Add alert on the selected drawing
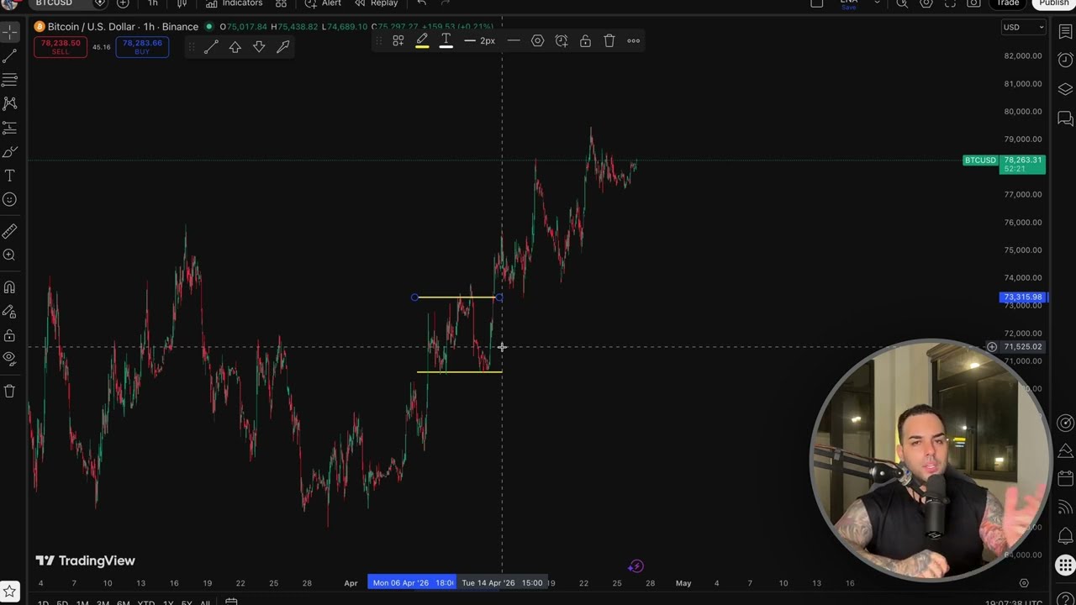The width and height of the screenshot is (1076, 605). [562, 40]
